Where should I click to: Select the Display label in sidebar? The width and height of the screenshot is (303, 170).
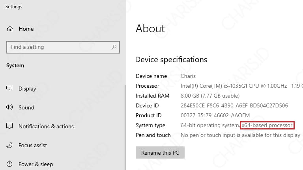pos(27,89)
